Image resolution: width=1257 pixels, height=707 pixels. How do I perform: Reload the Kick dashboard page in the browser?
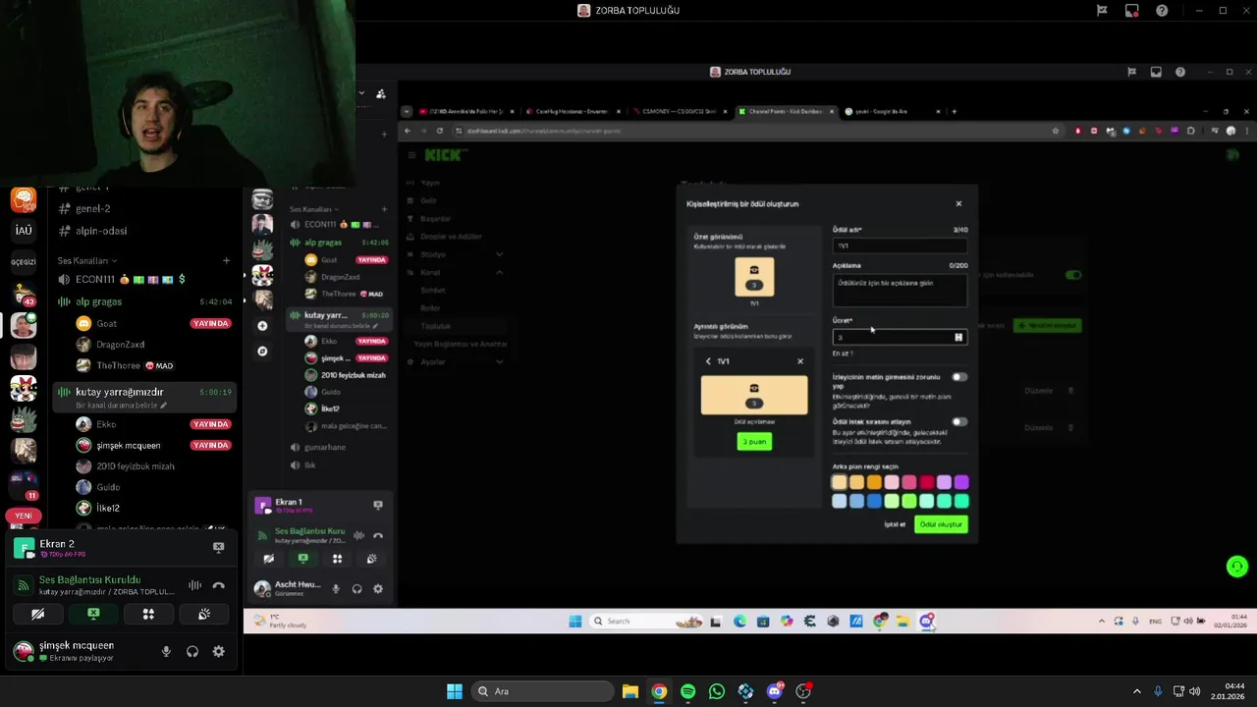439,131
